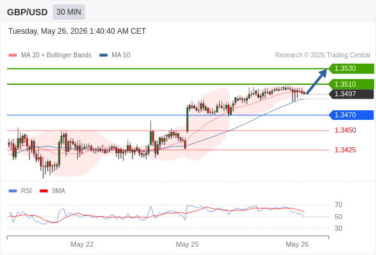Click the 30 MIN timeframe badge
376x255 pixels.
point(69,12)
